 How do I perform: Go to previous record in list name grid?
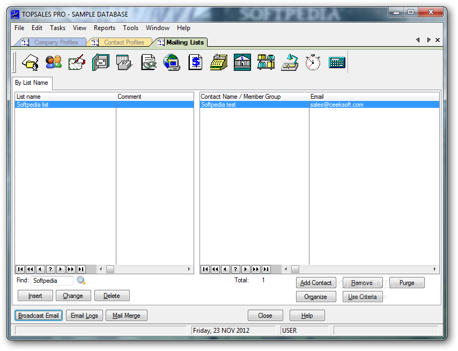tap(41, 269)
